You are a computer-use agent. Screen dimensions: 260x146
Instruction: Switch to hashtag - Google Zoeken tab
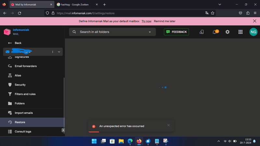pos(75,5)
